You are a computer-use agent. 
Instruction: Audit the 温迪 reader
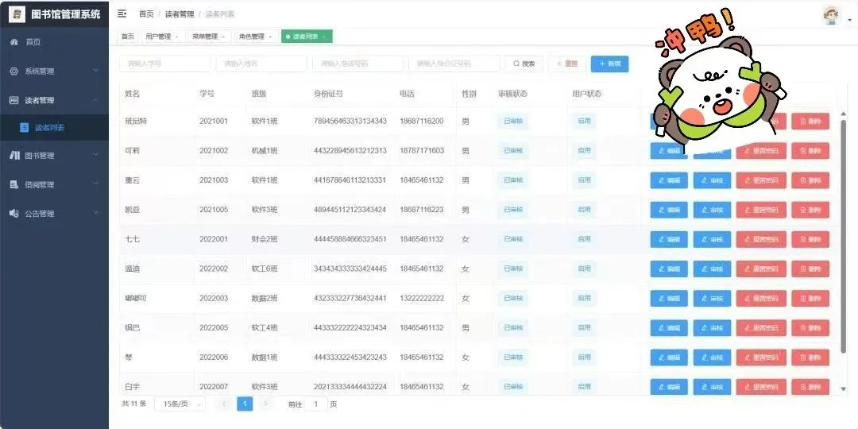click(x=712, y=269)
